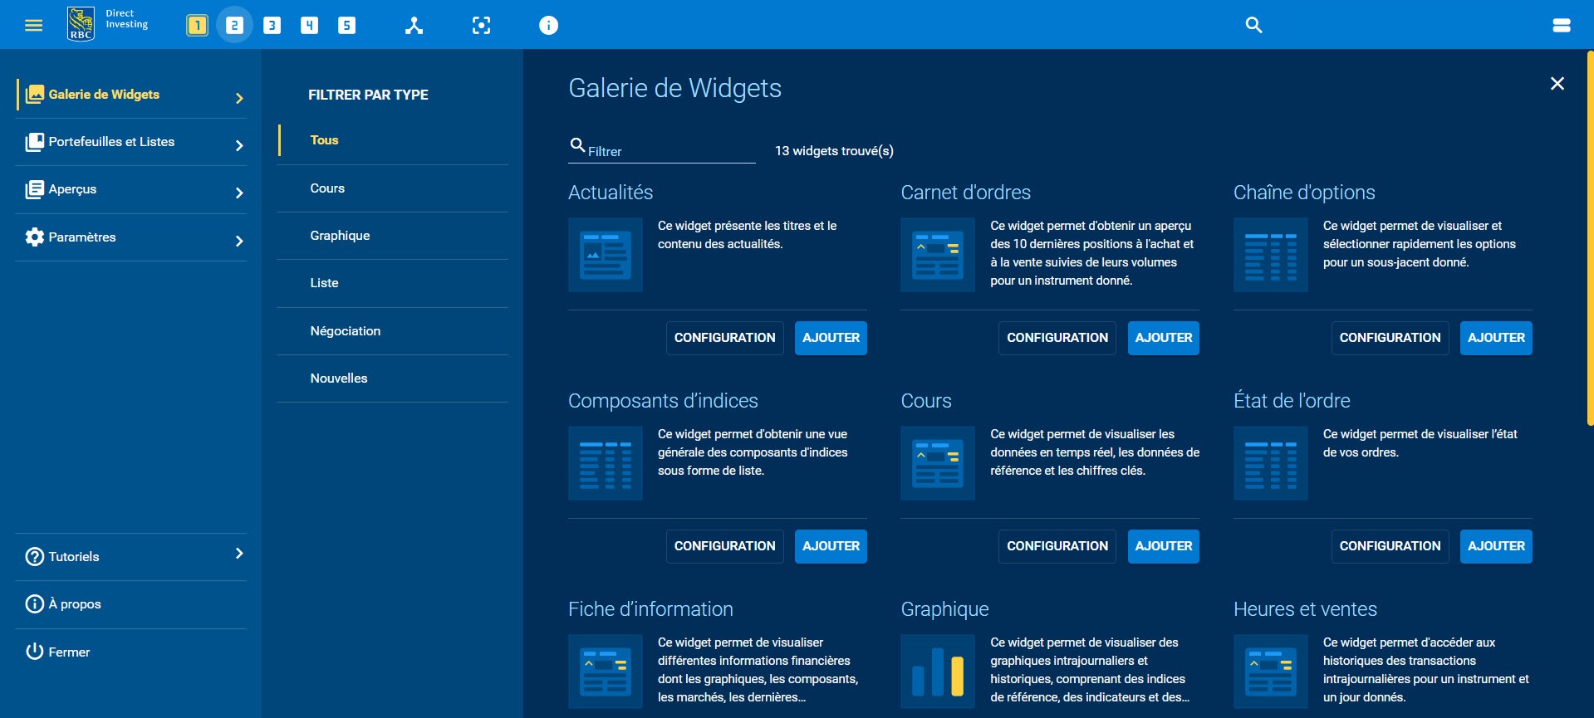The image size is (1594, 718).
Task: Switch to workspace 3
Action: pos(272,25)
